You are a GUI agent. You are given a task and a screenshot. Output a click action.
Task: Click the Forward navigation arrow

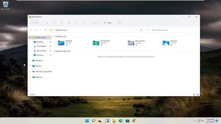click(36, 30)
